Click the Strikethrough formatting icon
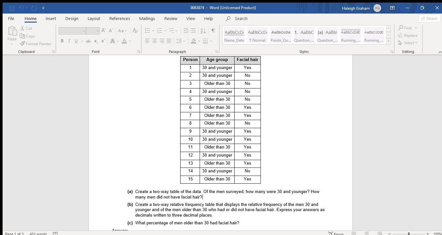 pyautogui.click(x=88, y=41)
